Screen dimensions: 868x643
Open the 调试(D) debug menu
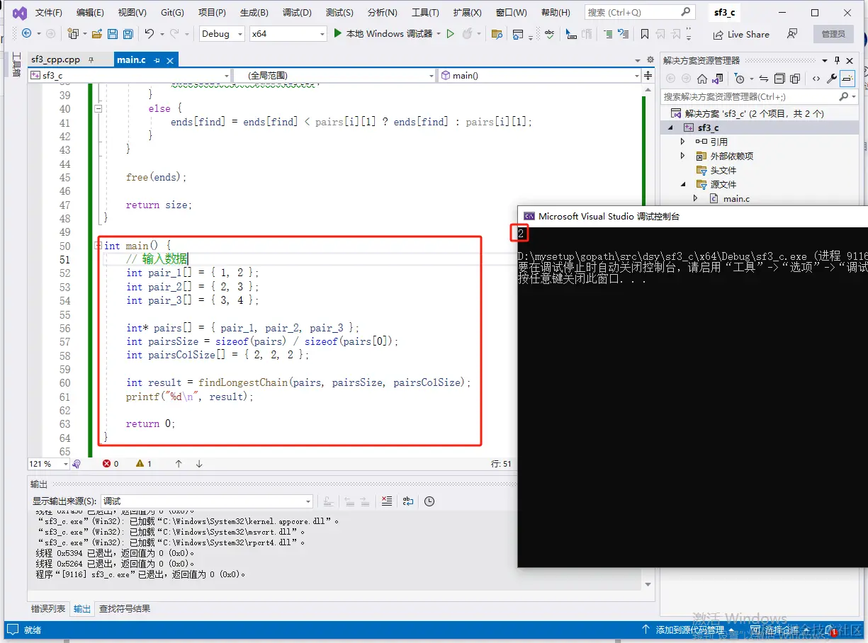point(297,13)
